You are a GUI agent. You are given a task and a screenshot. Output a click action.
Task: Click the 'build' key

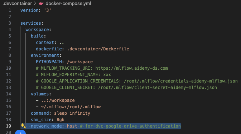37,36
